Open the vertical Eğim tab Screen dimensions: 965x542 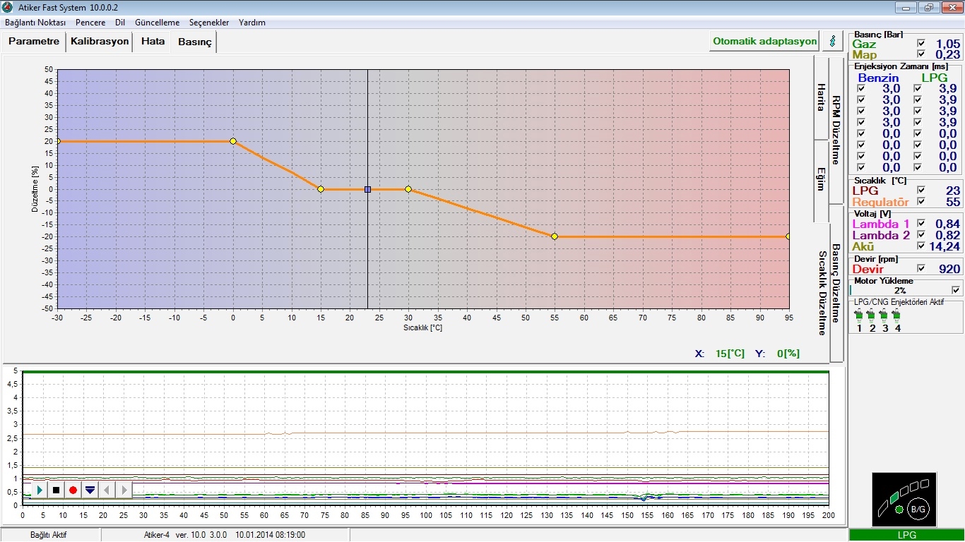821,179
